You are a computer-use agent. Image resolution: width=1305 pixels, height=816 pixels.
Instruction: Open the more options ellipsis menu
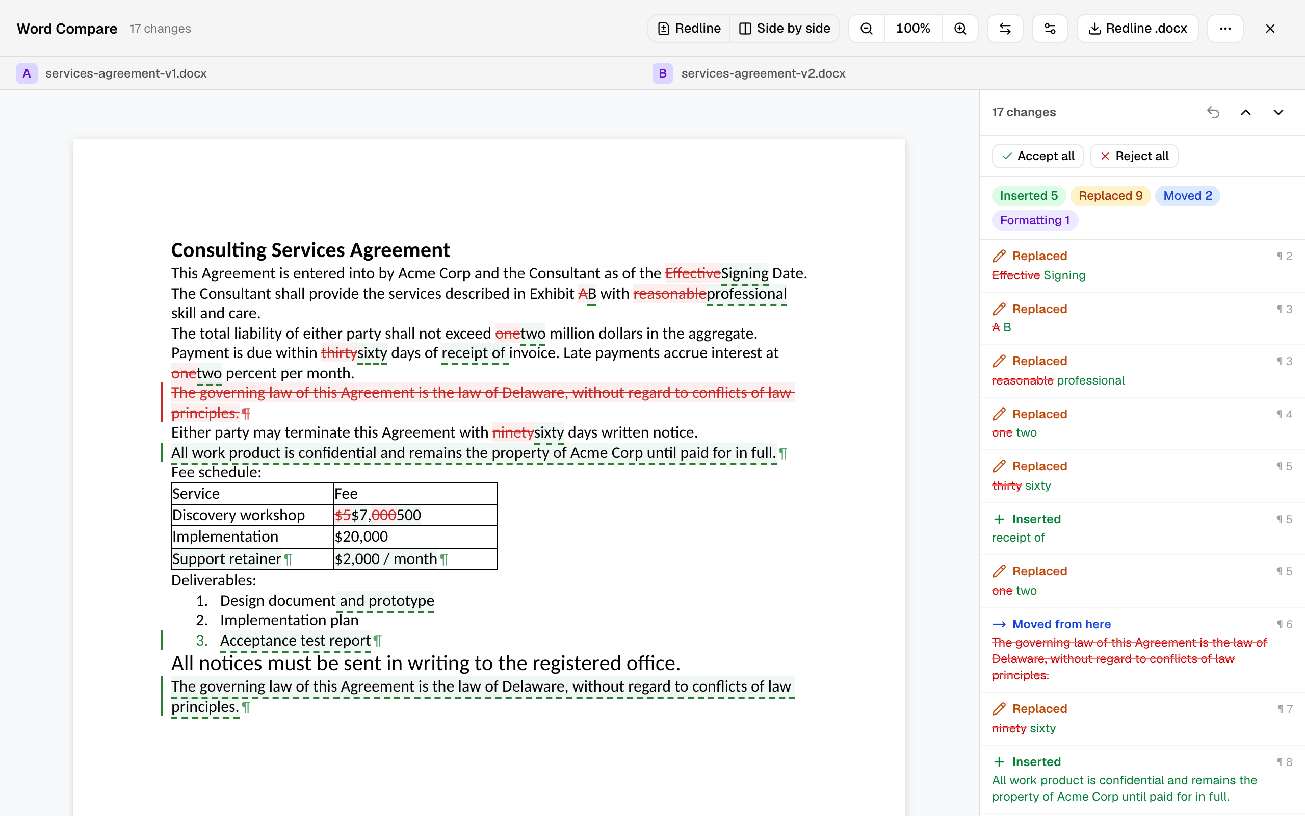1224,29
